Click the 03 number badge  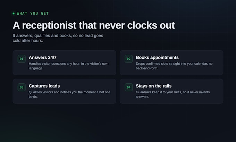[x=22, y=87]
